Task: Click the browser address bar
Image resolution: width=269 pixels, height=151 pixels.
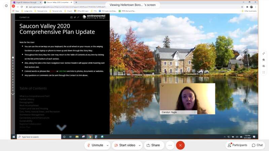Action: pos(67,7)
